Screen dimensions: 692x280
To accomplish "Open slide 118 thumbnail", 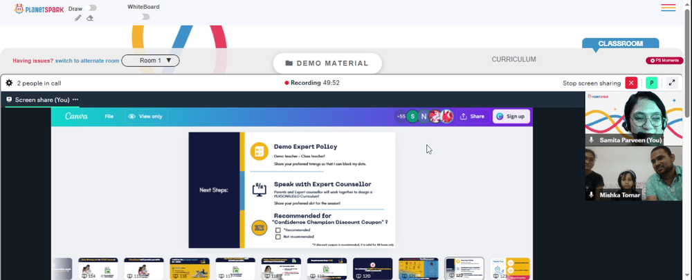I will point(281,268).
